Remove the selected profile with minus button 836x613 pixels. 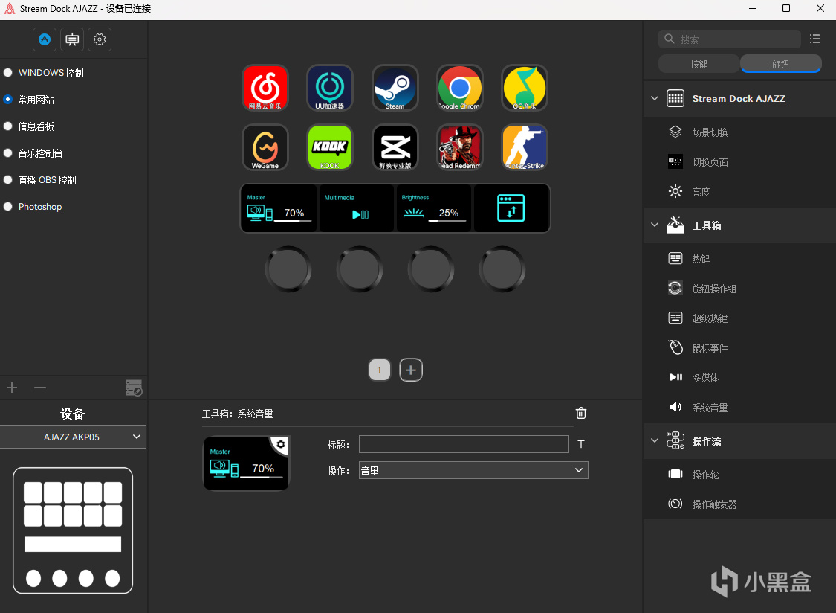coord(40,388)
